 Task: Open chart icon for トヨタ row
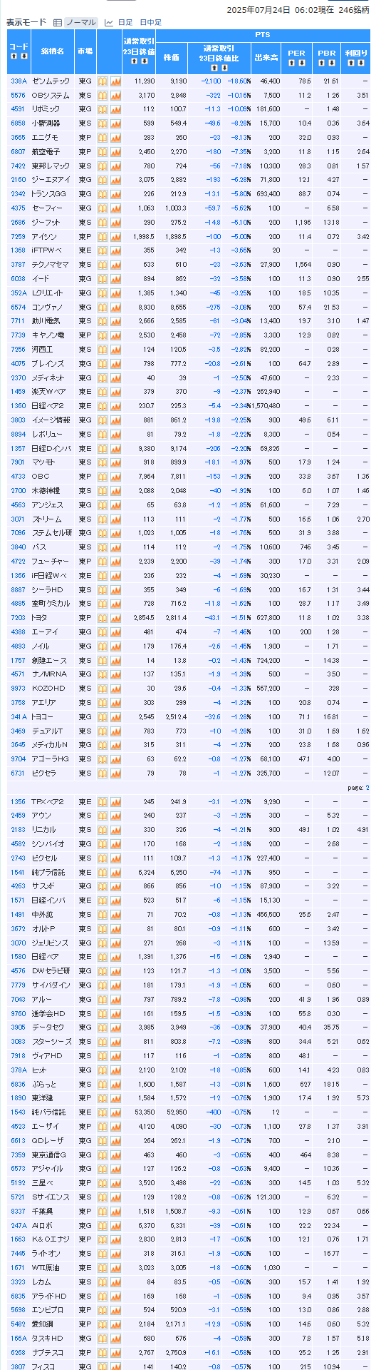(x=115, y=618)
